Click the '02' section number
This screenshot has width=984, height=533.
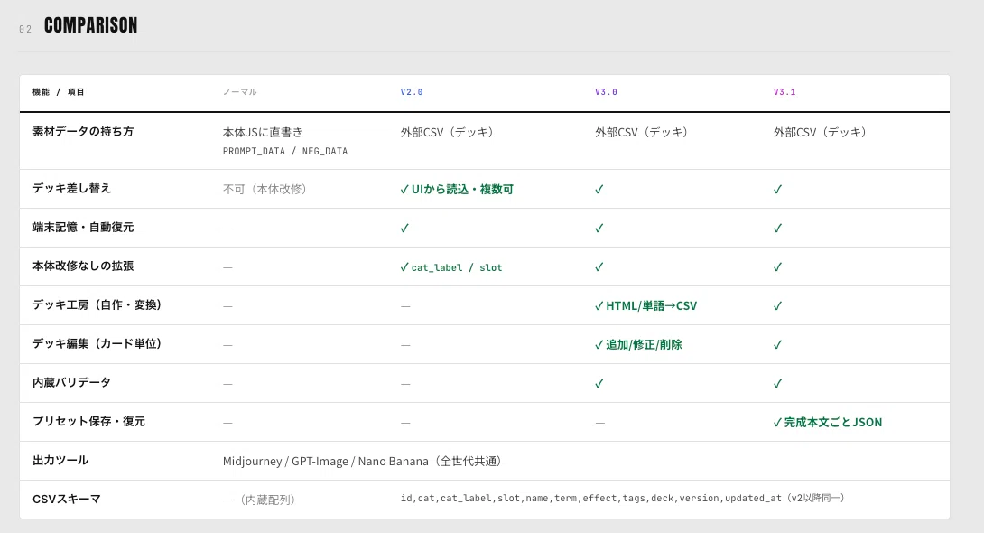point(25,29)
